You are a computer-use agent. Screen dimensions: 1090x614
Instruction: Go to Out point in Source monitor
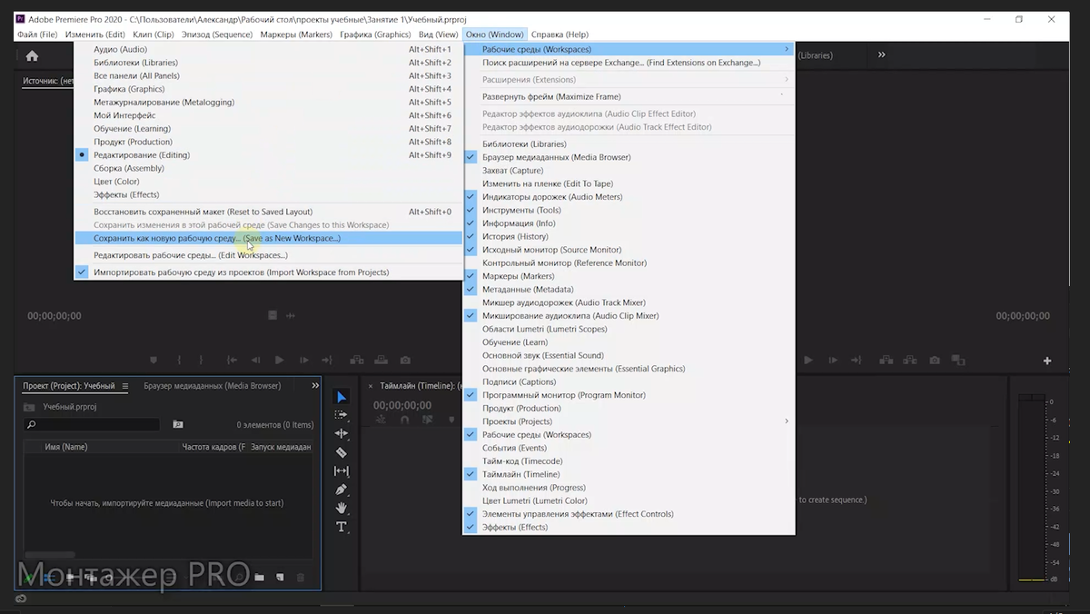327,361
